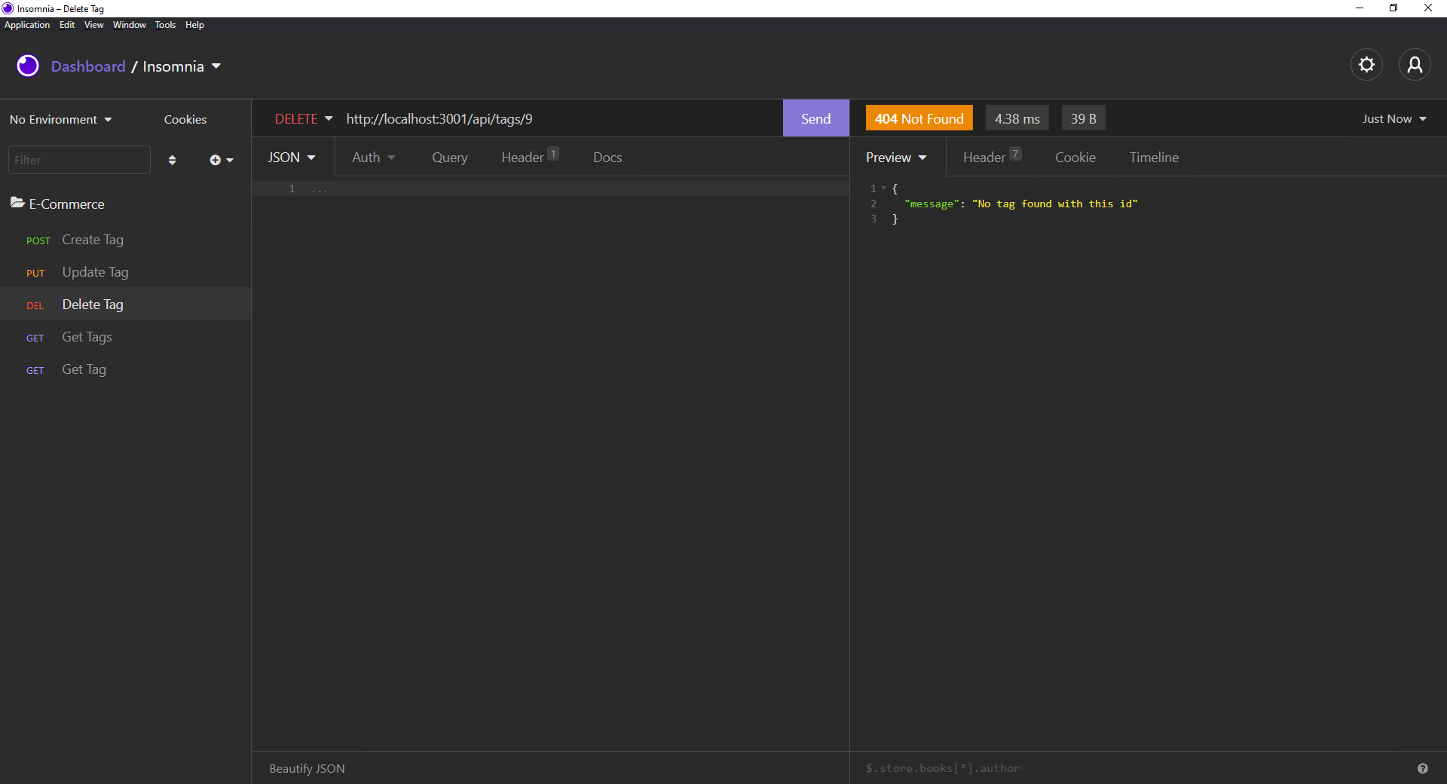Click the 404 Not Found status badge

click(x=919, y=118)
